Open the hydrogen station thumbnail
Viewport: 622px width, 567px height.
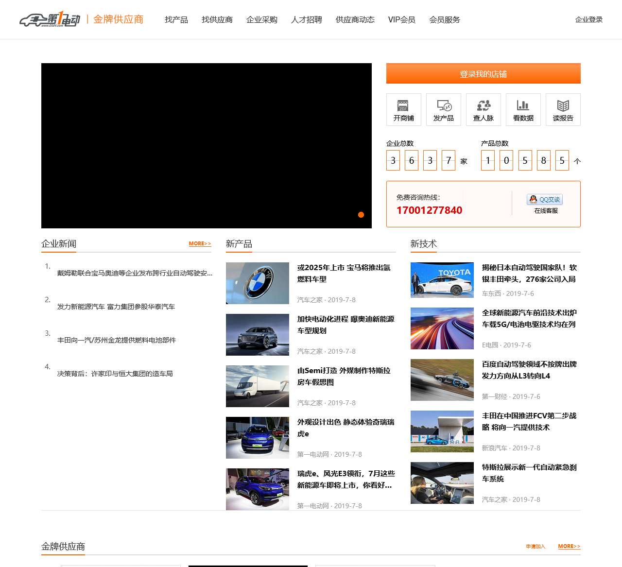pyautogui.click(x=442, y=431)
